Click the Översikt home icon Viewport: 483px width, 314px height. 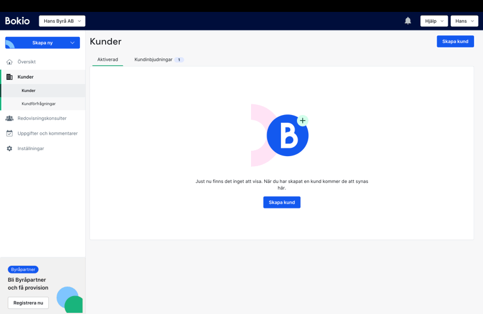(10, 62)
